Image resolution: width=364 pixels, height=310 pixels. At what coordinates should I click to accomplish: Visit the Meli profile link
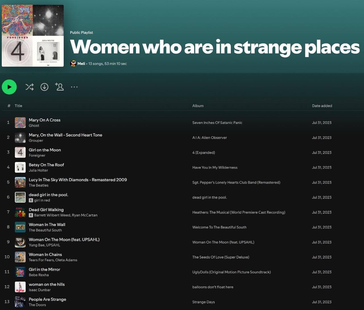81,64
